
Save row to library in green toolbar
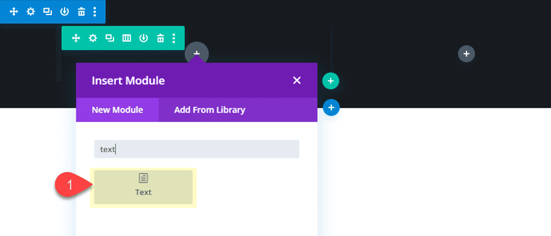143,38
